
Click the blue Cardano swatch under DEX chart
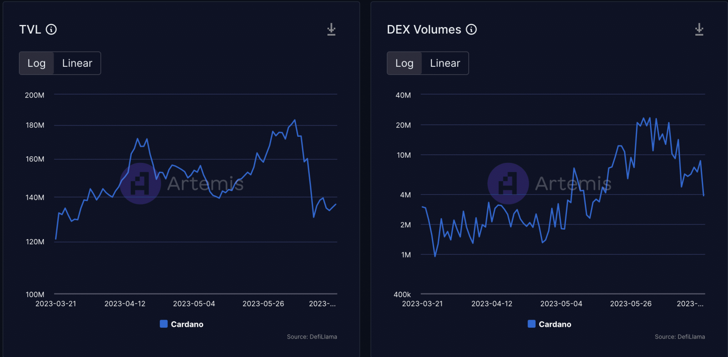pyautogui.click(x=531, y=324)
